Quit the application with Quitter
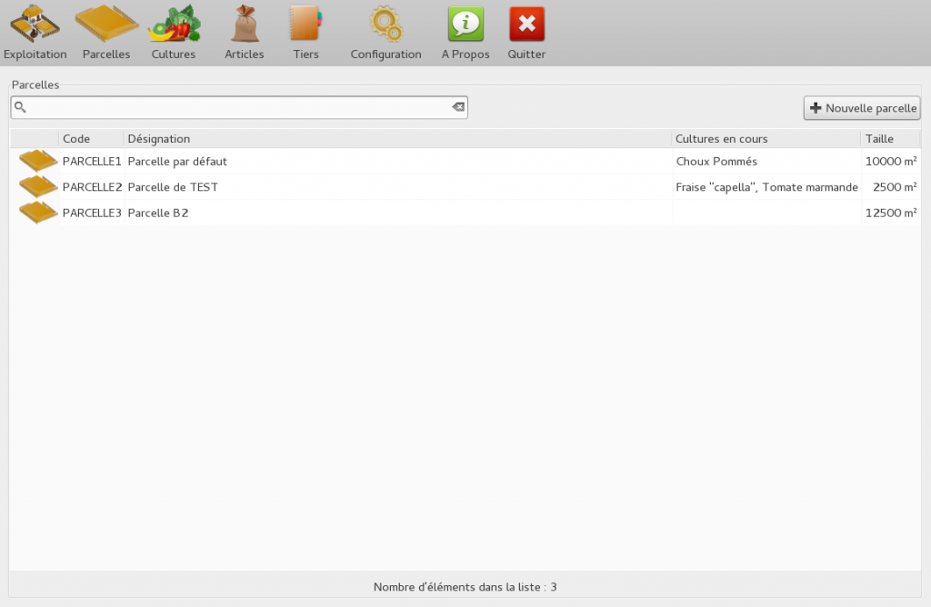This screenshot has width=931, height=607. 526,33
